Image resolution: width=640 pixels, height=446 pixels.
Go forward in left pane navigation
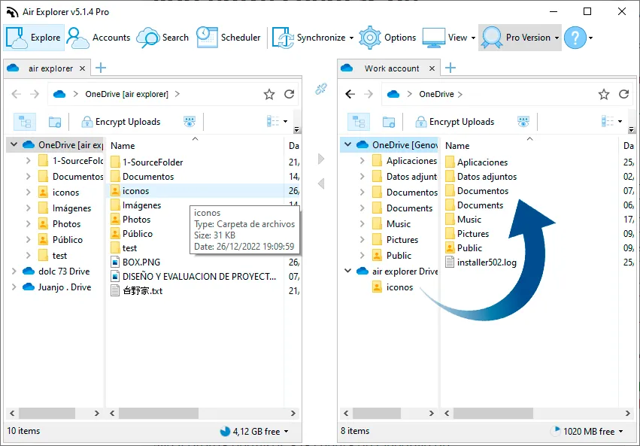(35, 94)
